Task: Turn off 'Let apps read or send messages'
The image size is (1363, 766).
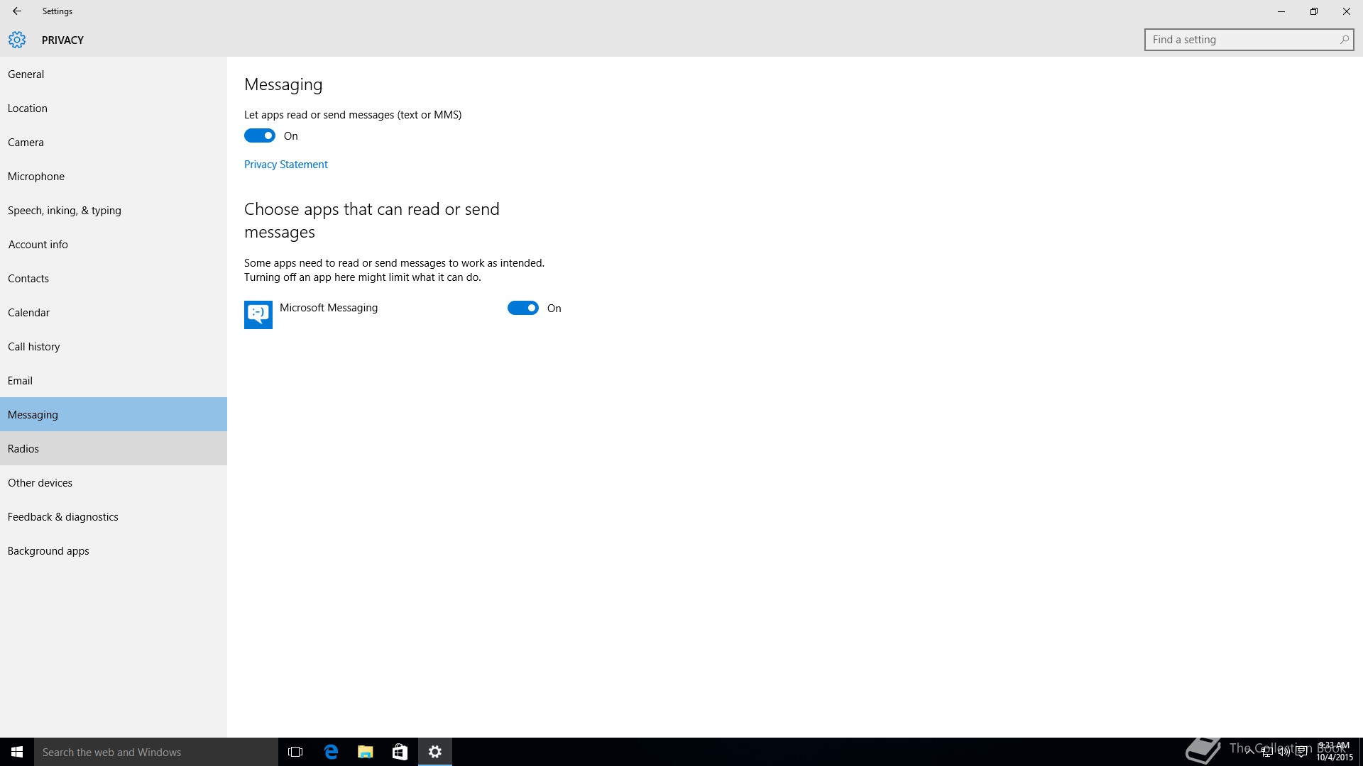Action: (260, 135)
